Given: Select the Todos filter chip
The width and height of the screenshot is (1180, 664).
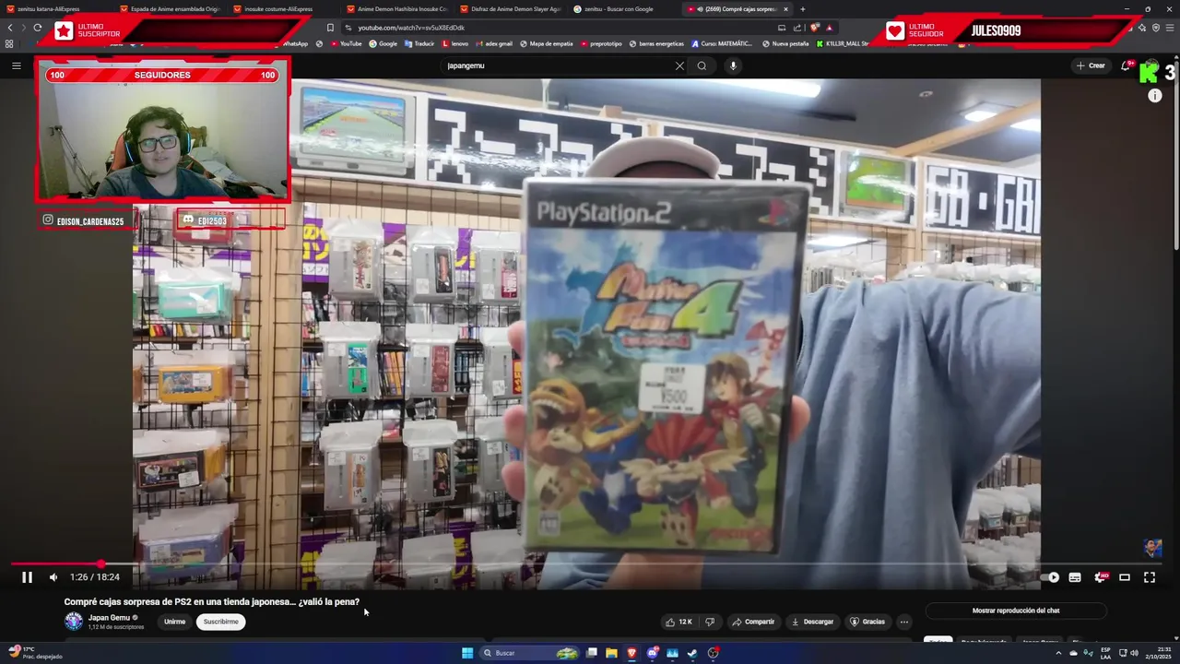Looking at the screenshot, I should [x=938, y=641].
